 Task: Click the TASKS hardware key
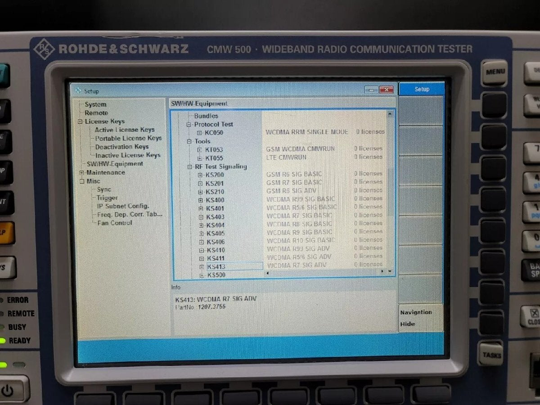coord(491,355)
